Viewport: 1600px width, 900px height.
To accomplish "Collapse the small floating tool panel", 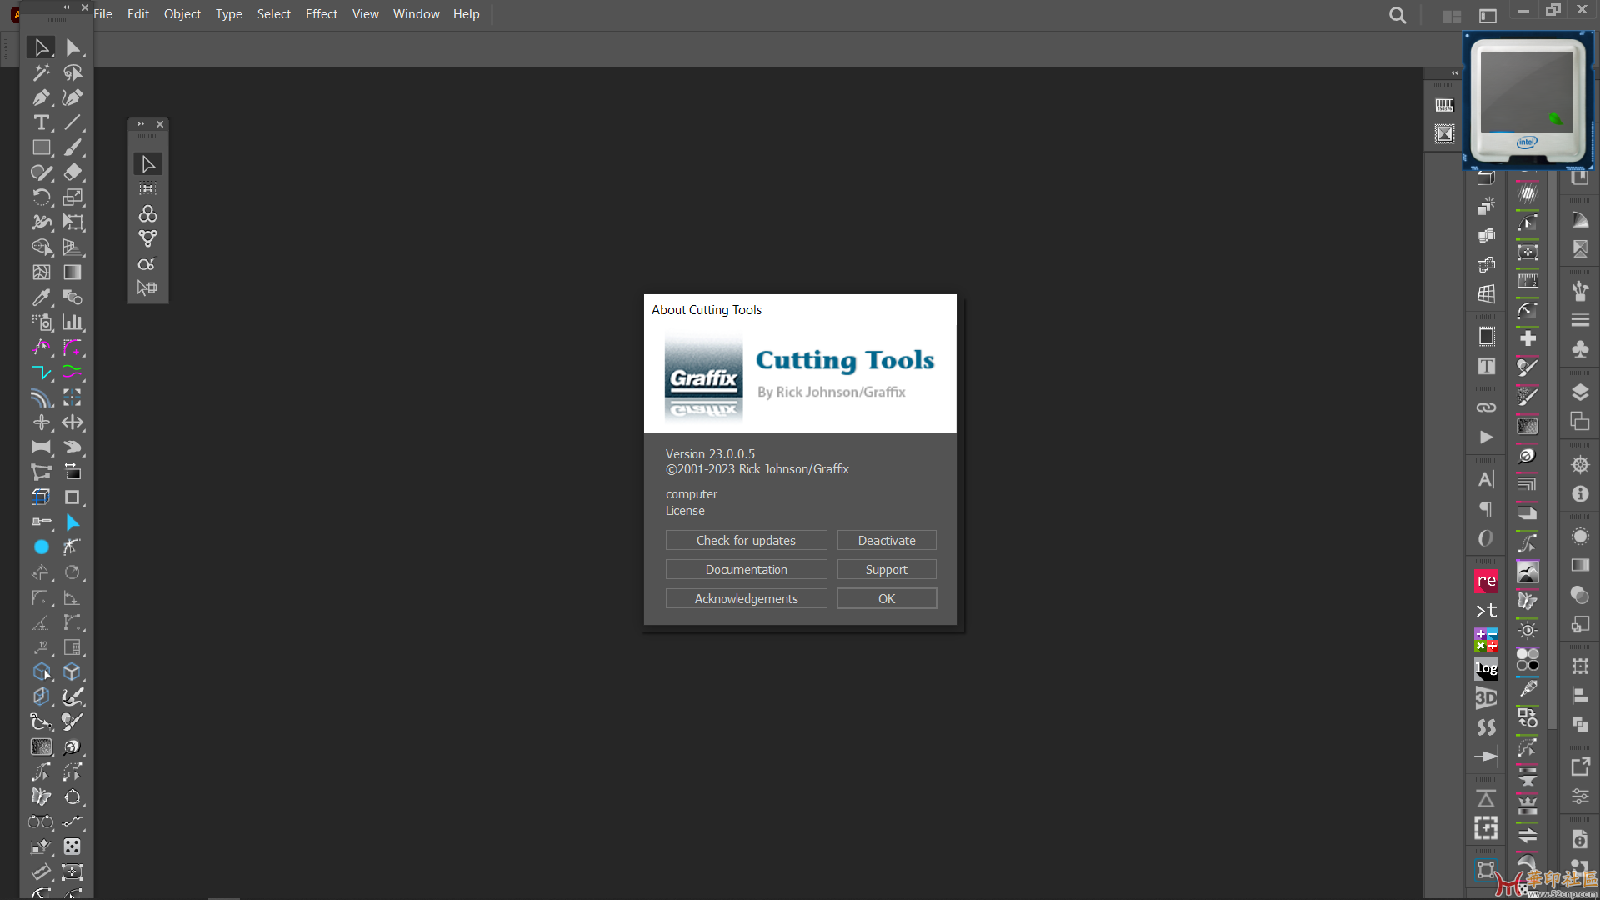I will [141, 124].
